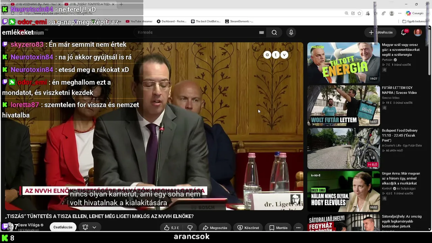Viewport: 432px width, 243px height.
Task: Open the Sátoraljaújhely video thumbnail
Action: pyautogui.click(x=343, y=222)
